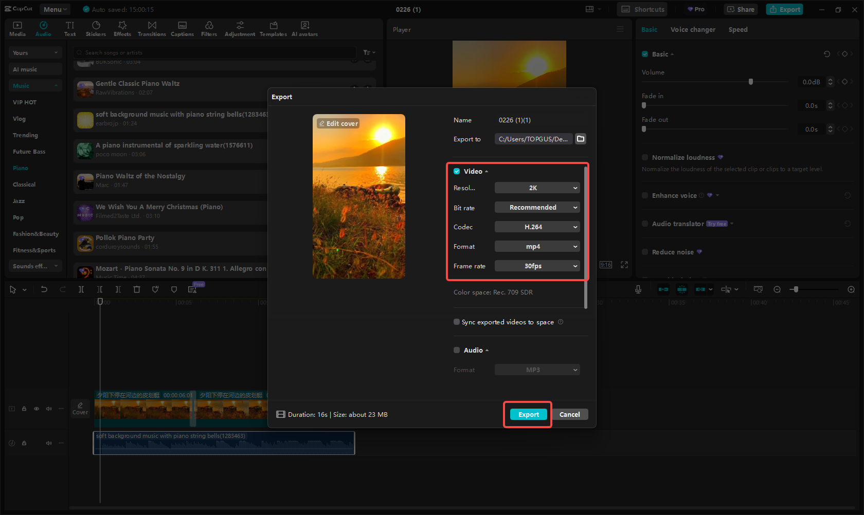Click the microphone record icon
864x515 pixels.
coord(638,289)
